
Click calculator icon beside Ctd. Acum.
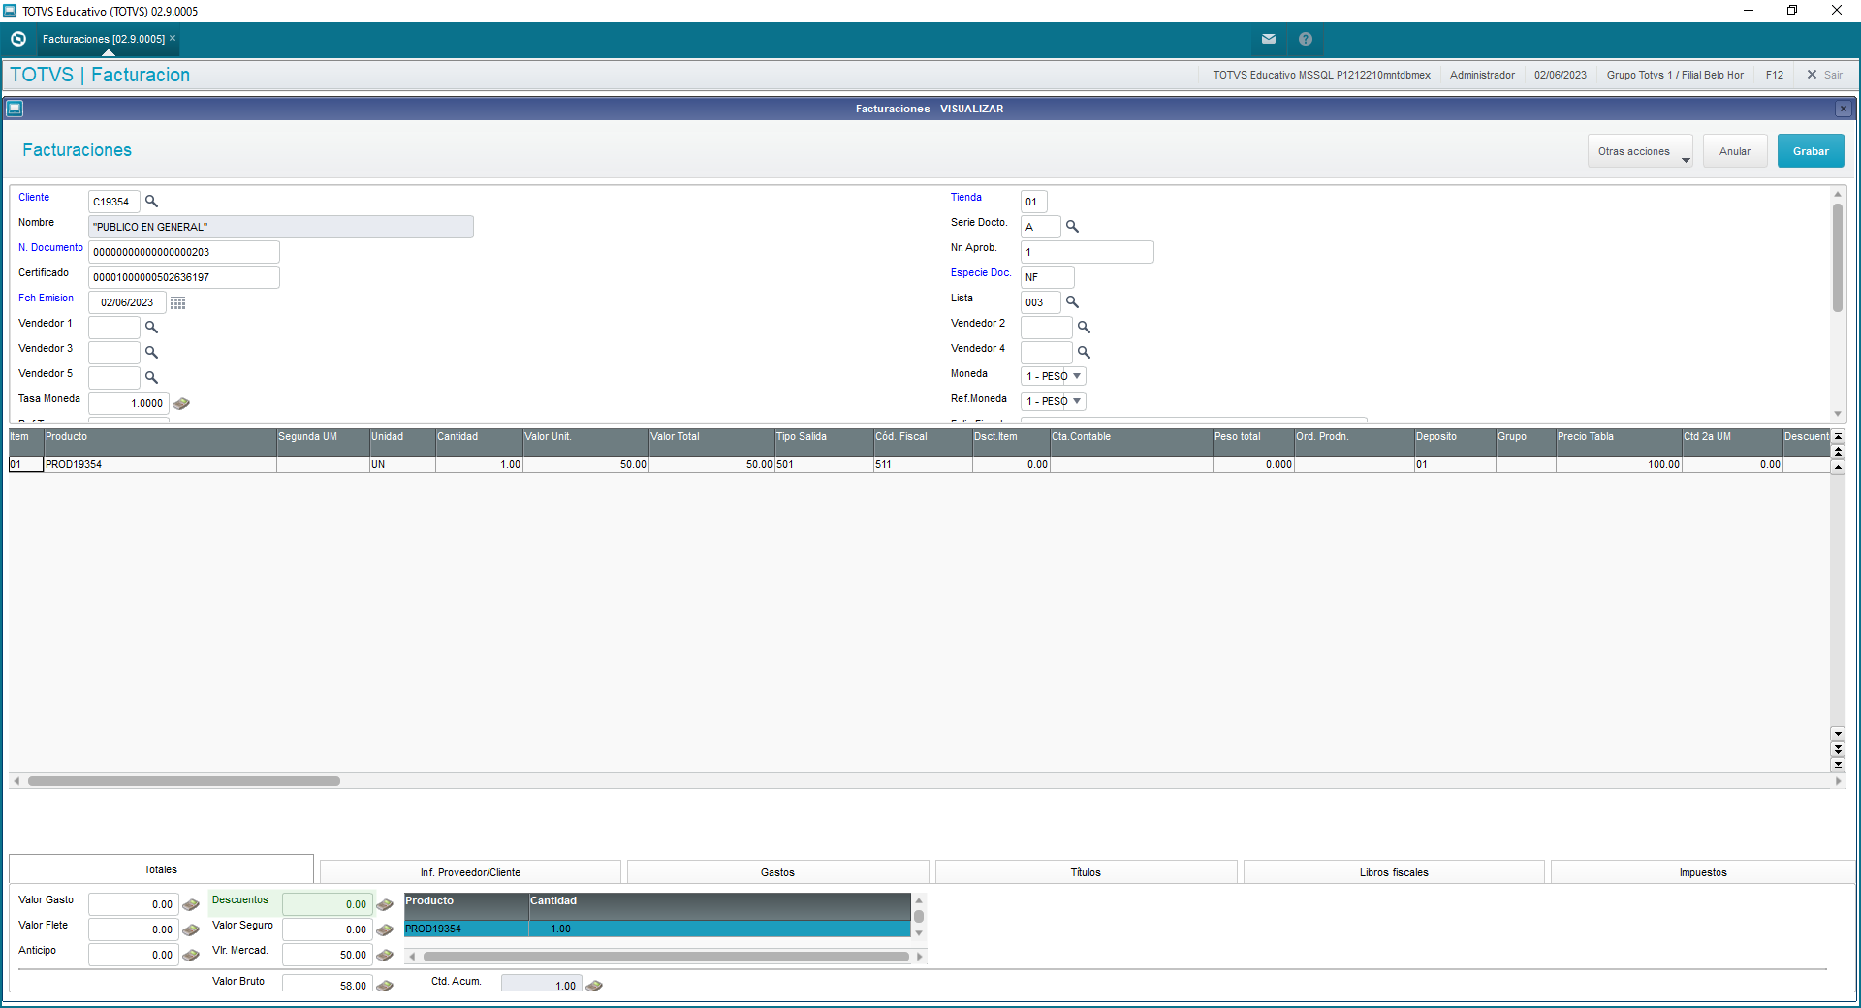594,986
